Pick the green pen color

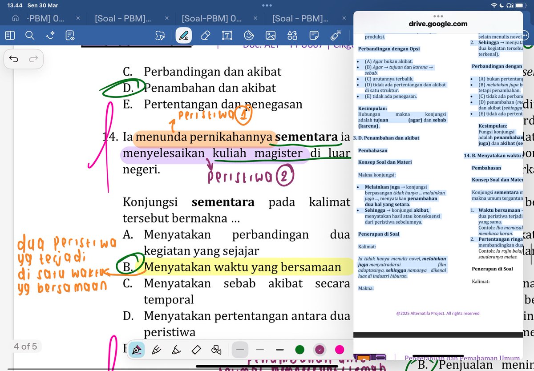[300, 350]
